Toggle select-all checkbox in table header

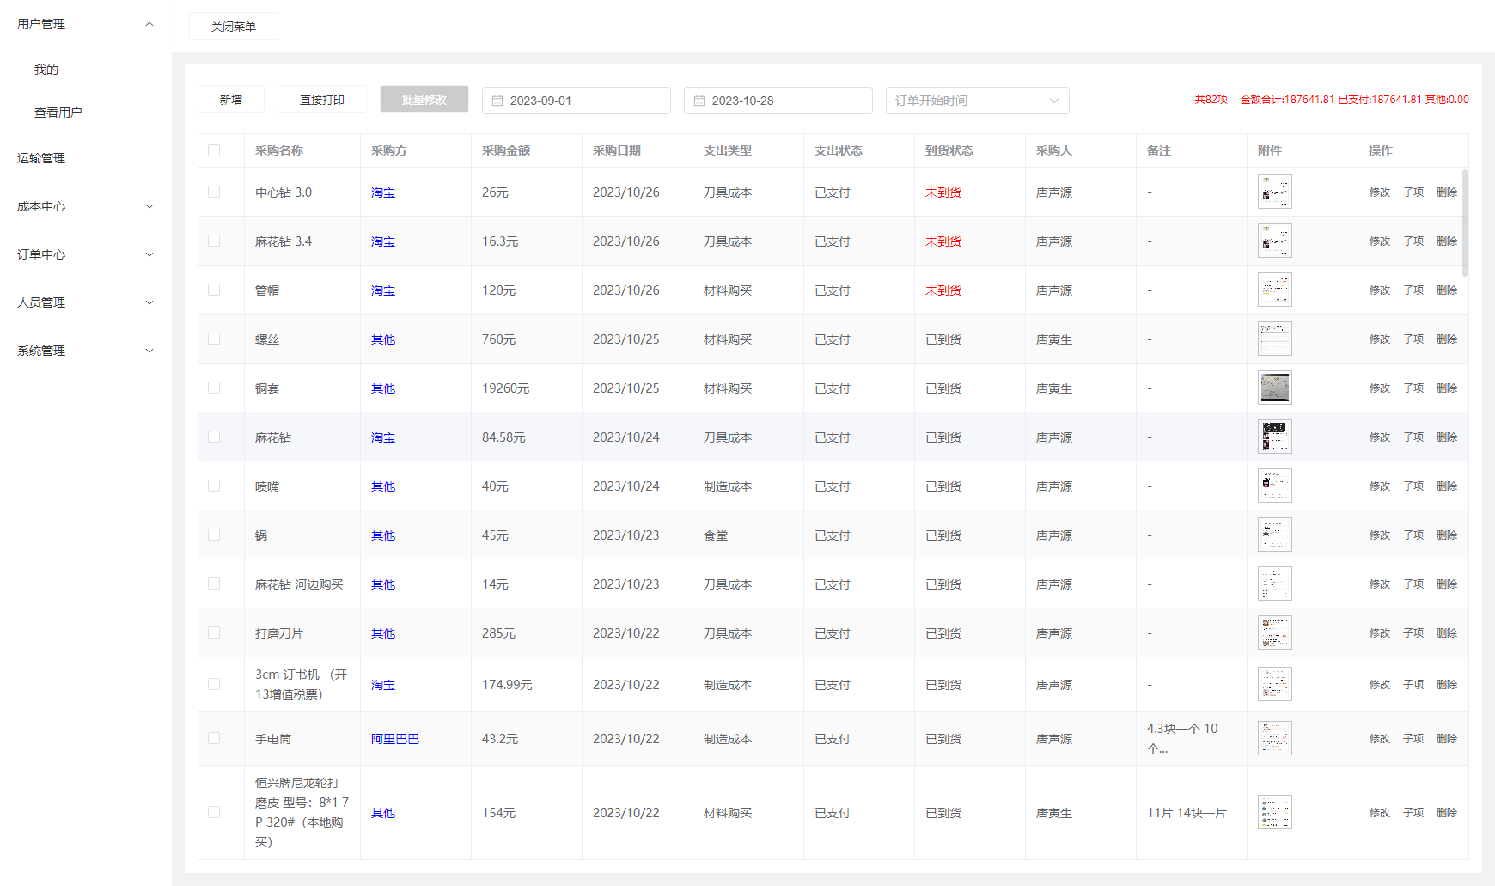pos(214,150)
